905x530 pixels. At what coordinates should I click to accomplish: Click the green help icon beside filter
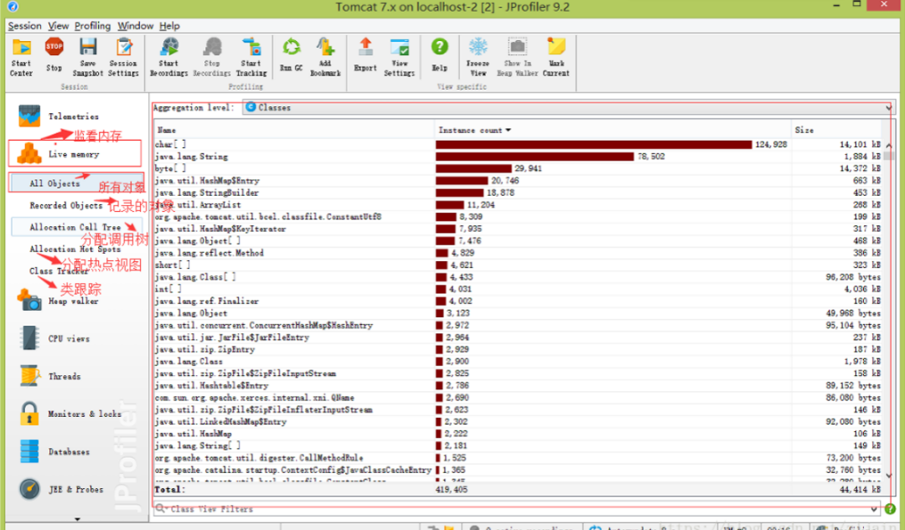click(889, 509)
